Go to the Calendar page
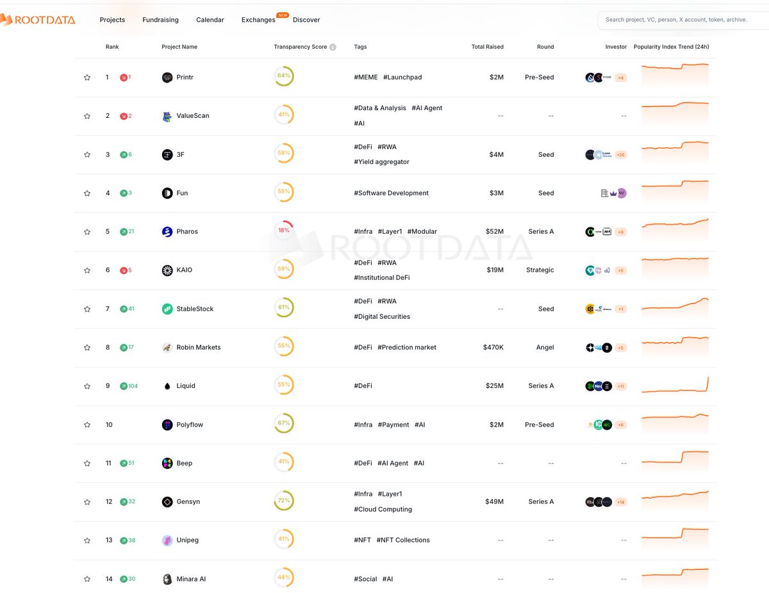This screenshot has height=593, width=769. pos(210,20)
